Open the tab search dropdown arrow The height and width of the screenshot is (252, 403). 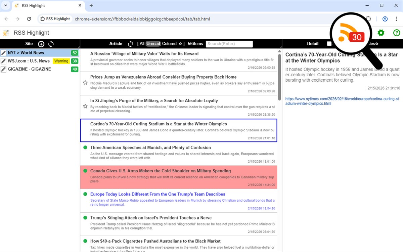click(x=6, y=5)
